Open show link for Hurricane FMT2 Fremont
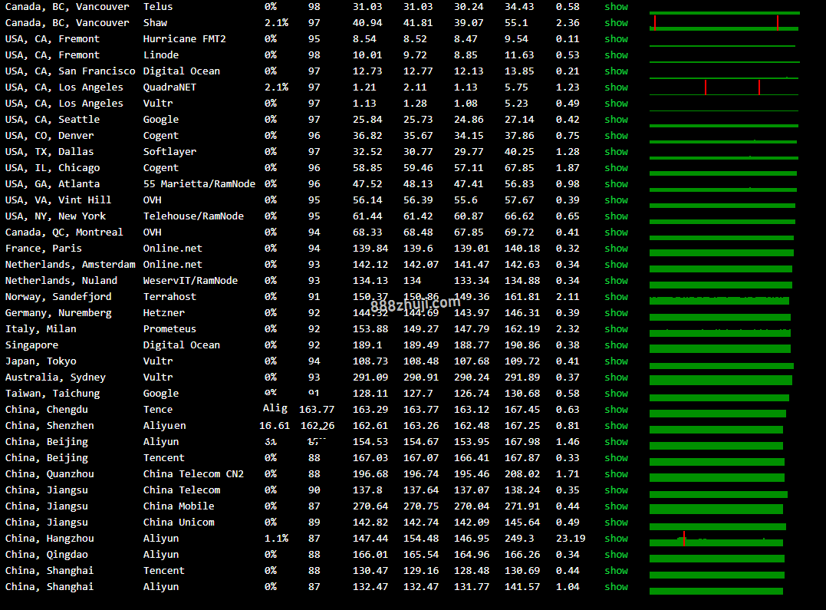826x610 pixels. point(616,39)
